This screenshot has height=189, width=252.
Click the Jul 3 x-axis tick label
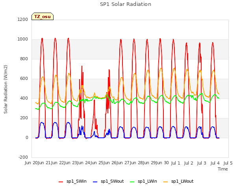coord(202,163)
